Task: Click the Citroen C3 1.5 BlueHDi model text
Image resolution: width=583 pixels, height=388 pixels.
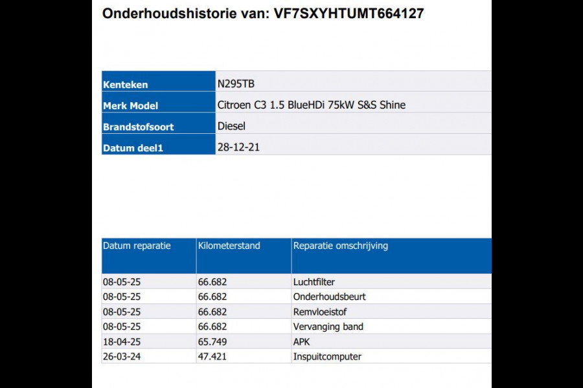Action: [311, 105]
